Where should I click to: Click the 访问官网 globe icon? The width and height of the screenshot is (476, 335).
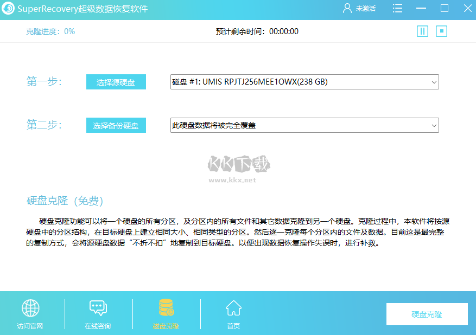point(30,307)
